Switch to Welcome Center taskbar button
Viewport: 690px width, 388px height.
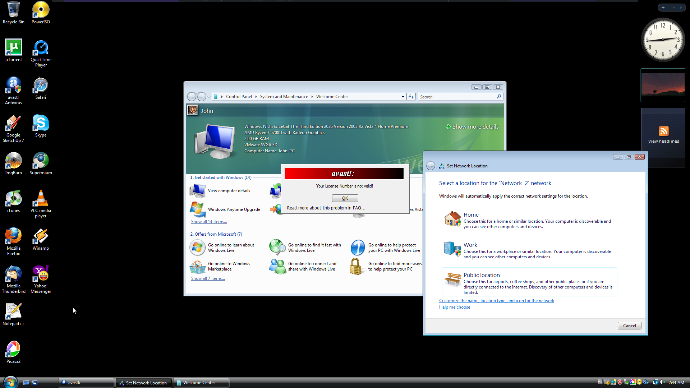(201, 383)
